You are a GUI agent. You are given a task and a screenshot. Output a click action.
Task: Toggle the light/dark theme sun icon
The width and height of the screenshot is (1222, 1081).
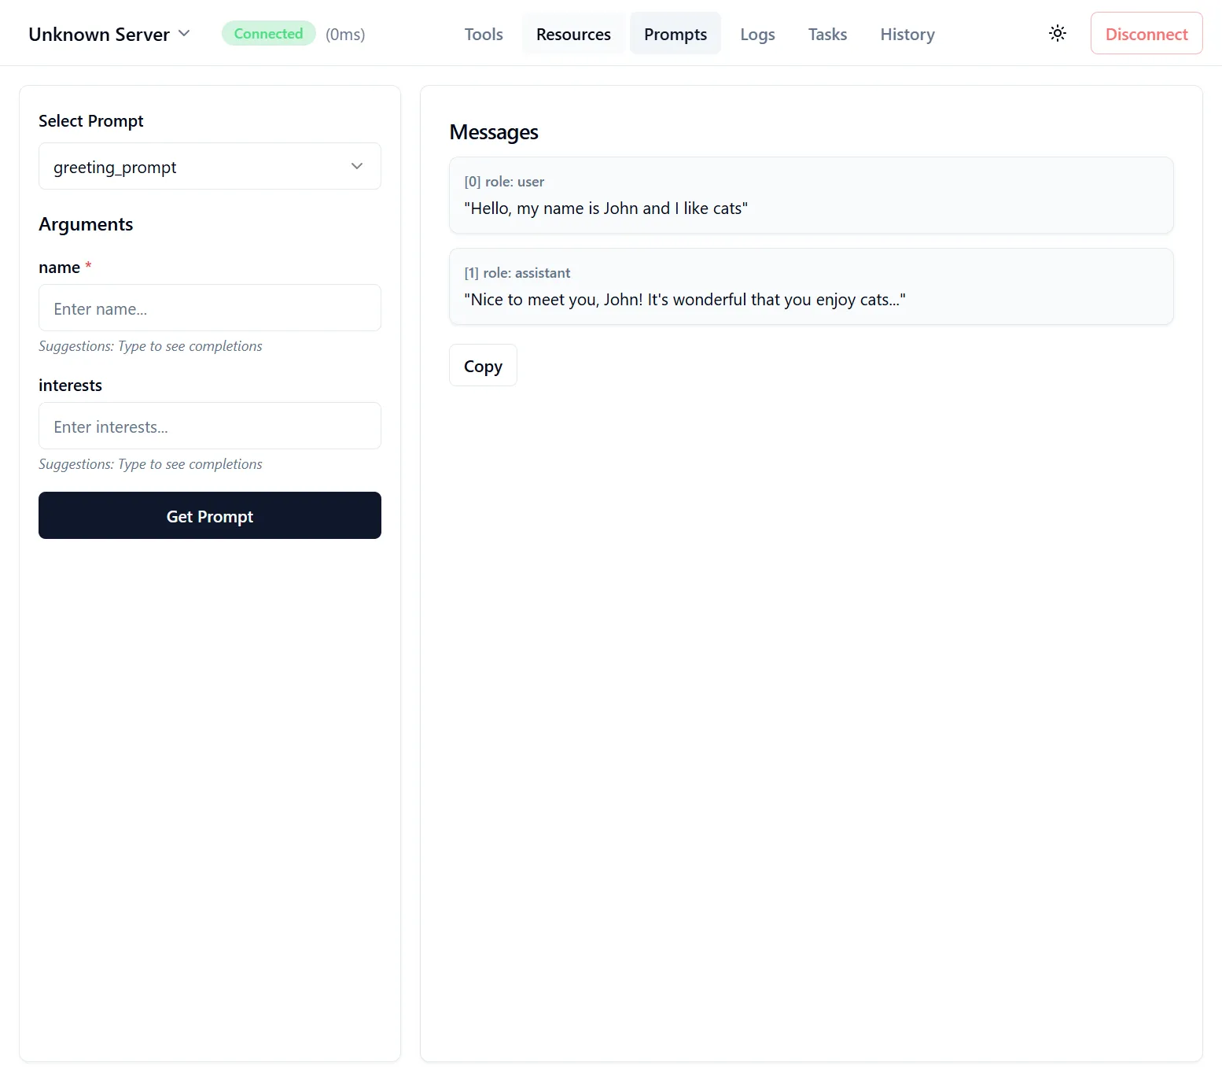[x=1058, y=33]
